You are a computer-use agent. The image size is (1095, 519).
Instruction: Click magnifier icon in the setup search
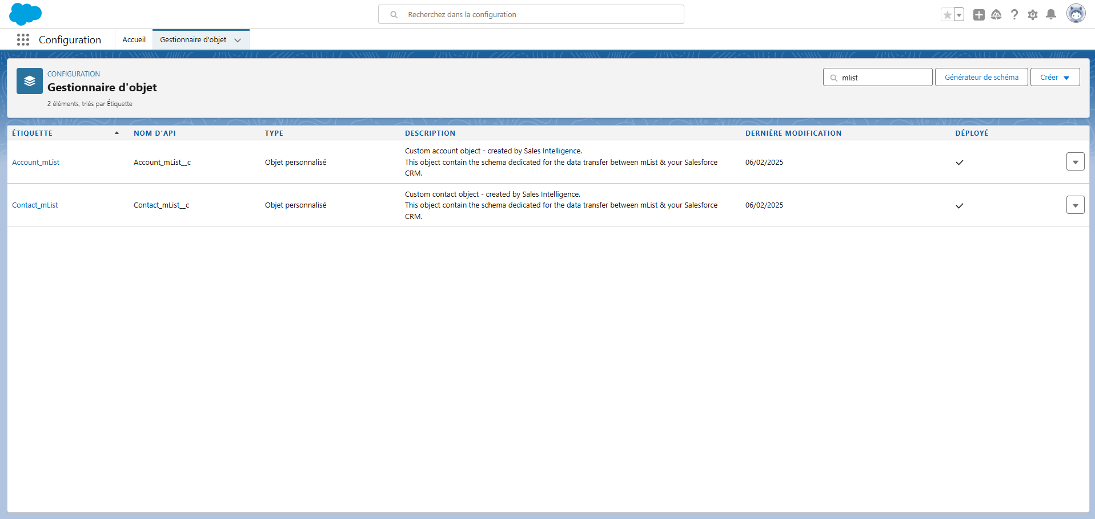click(x=394, y=15)
